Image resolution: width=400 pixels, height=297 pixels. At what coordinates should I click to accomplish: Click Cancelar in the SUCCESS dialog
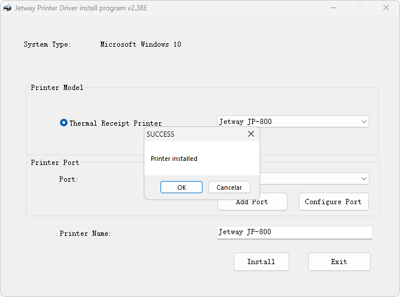click(x=229, y=187)
